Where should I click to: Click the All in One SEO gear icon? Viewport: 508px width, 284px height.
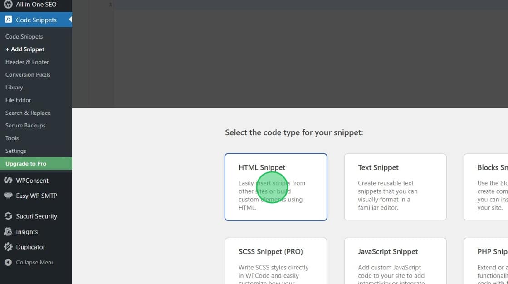8,5
